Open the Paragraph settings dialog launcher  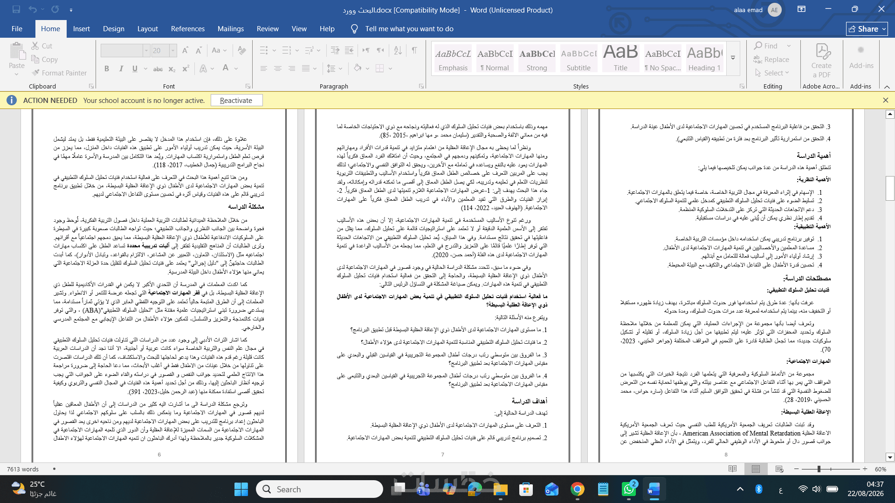[x=421, y=86]
